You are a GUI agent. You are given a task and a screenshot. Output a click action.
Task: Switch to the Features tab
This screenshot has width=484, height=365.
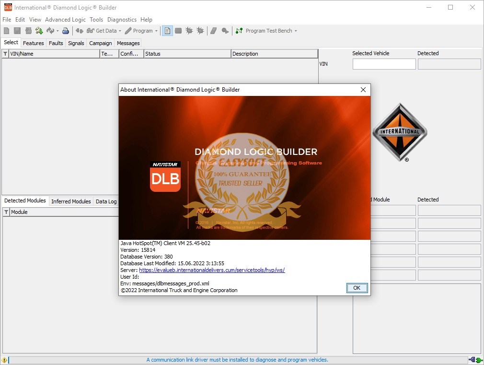click(34, 43)
